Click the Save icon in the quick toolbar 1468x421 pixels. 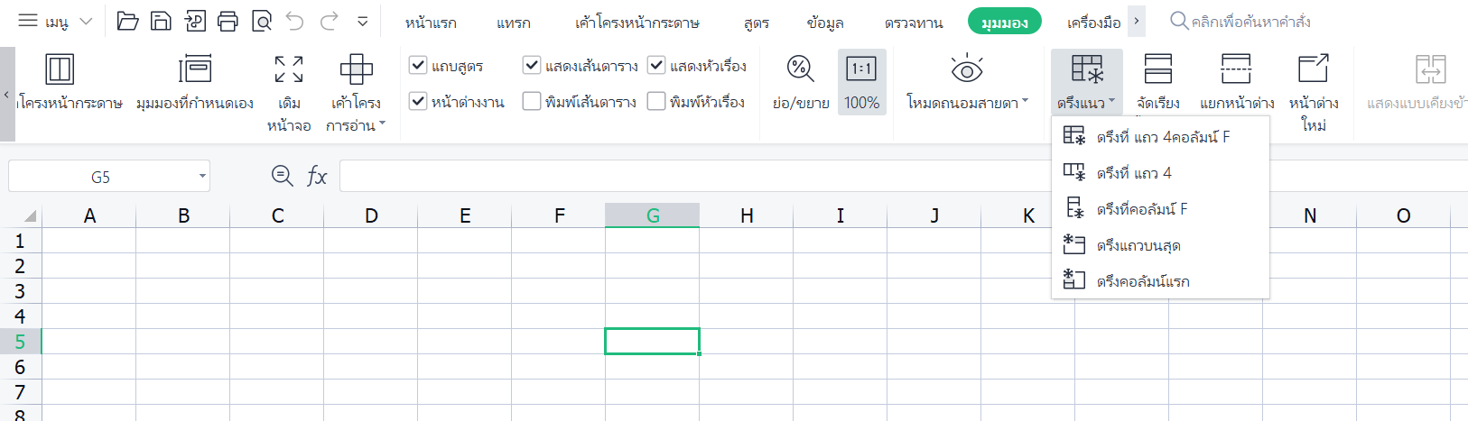(x=161, y=22)
